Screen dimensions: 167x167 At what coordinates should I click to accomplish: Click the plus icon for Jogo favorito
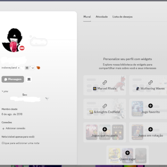coord(150,106)
